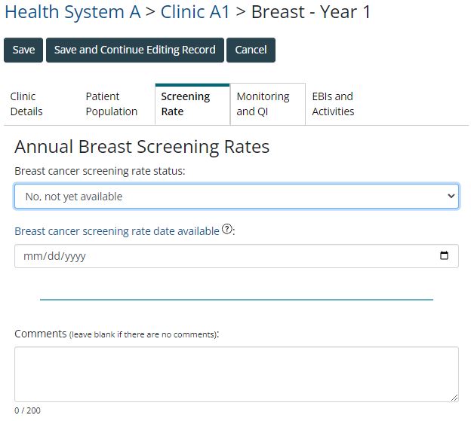
Task: Click the Breast - Year 1 breadcrumb text
Action: point(311,12)
